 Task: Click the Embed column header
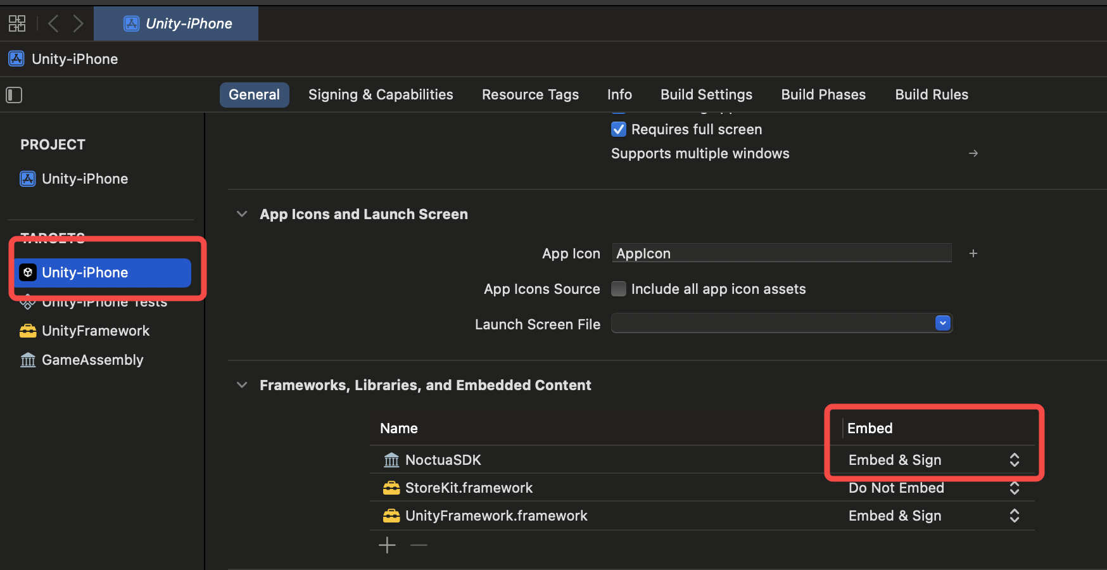click(x=870, y=428)
